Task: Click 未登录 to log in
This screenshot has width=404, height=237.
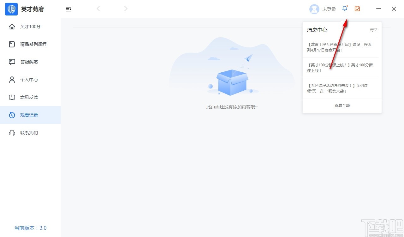Action: pyautogui.click(x=329, y=9)
